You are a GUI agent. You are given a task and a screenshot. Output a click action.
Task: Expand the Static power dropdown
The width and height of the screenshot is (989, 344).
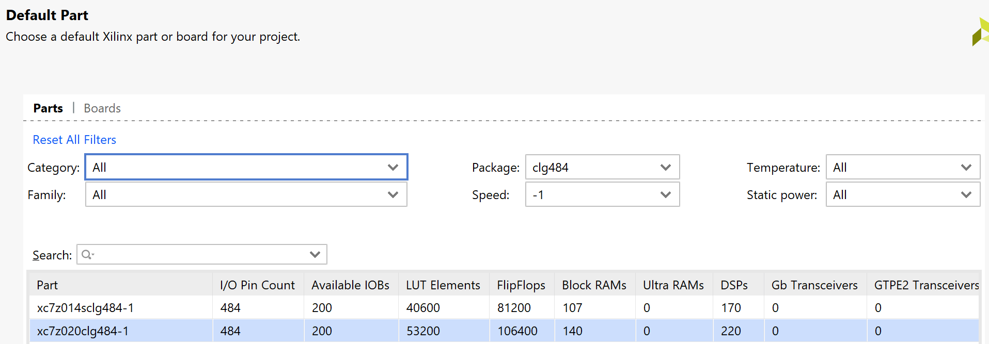pos(902,195)
